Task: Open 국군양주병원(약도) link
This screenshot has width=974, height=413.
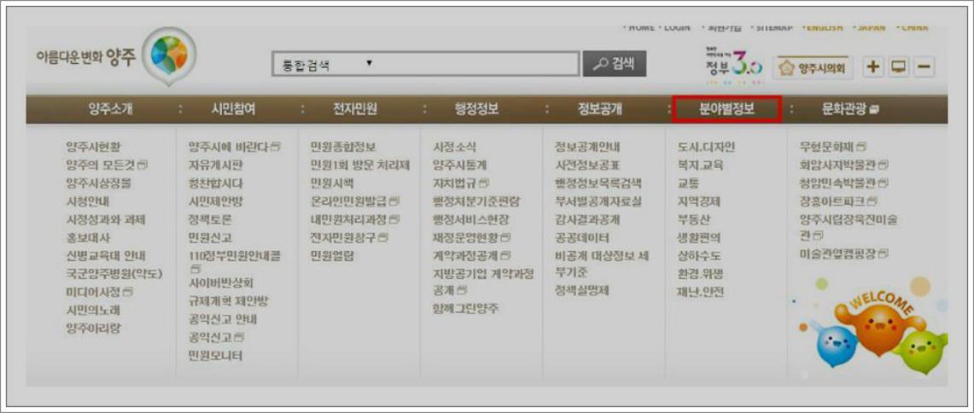Action: (114, 273)
